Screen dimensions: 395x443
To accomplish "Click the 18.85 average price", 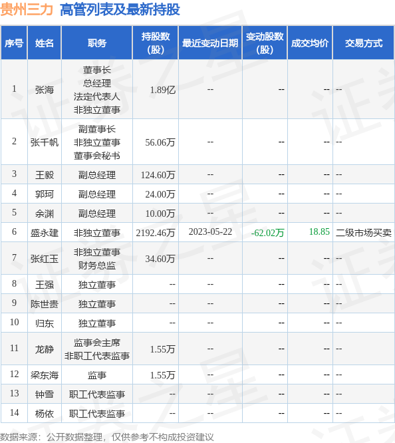I will point(319,231).
